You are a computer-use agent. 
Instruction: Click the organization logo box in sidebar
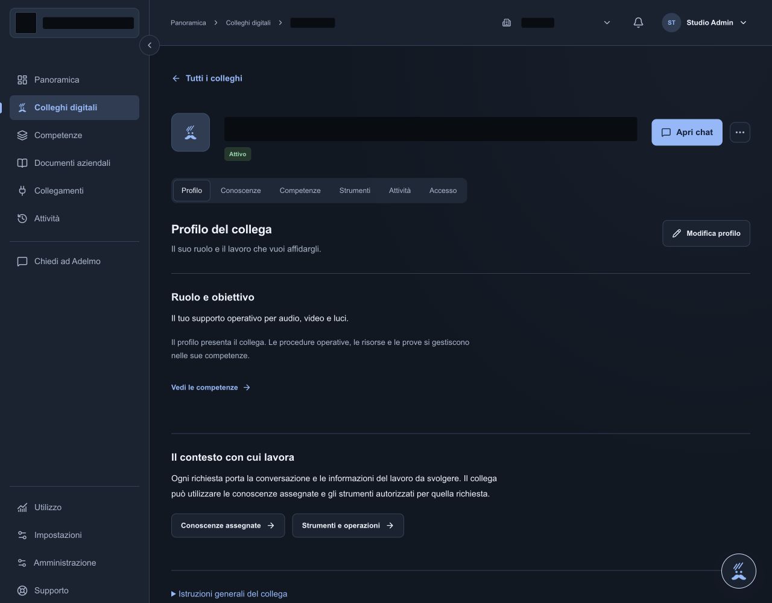pos(26,23)
